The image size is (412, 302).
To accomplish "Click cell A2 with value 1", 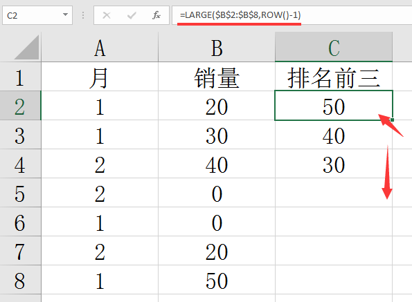I will click(x=100, y=106).
